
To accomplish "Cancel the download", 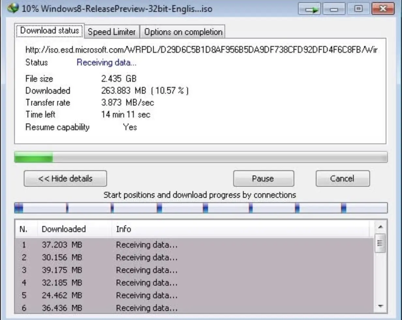I will (x=343, y=179).
